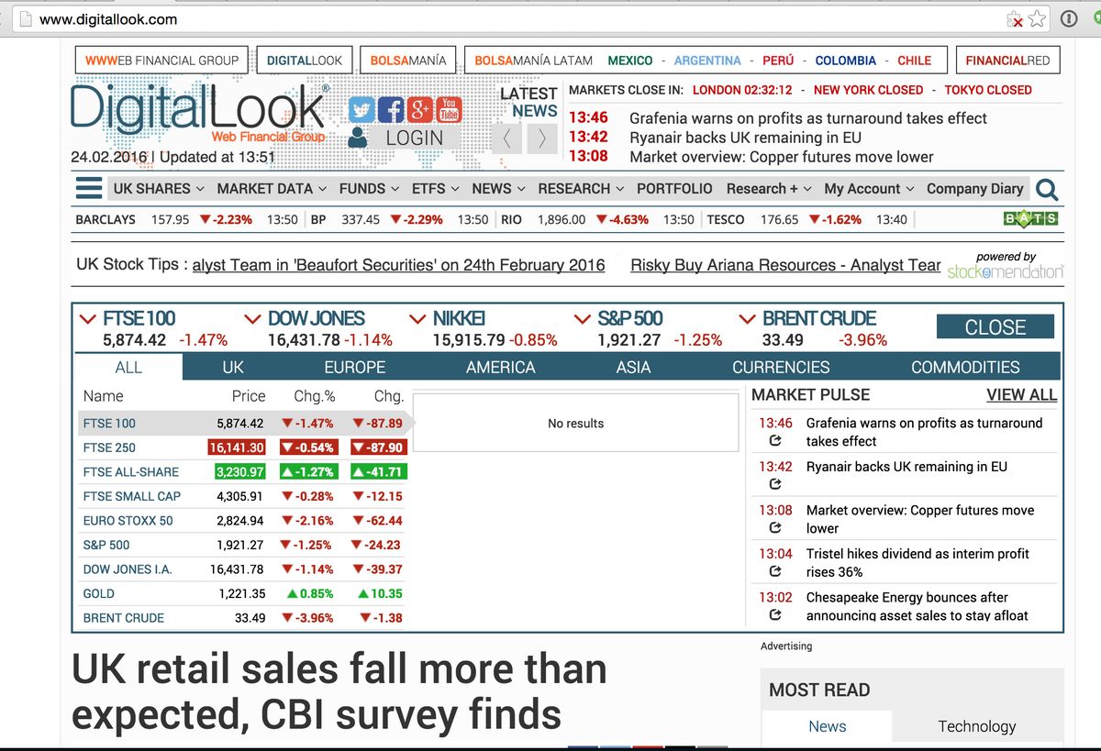The image size is (1101, 751).
Task: Click VIEW ALL in Market Pulse
Action: pos(1021,395)
